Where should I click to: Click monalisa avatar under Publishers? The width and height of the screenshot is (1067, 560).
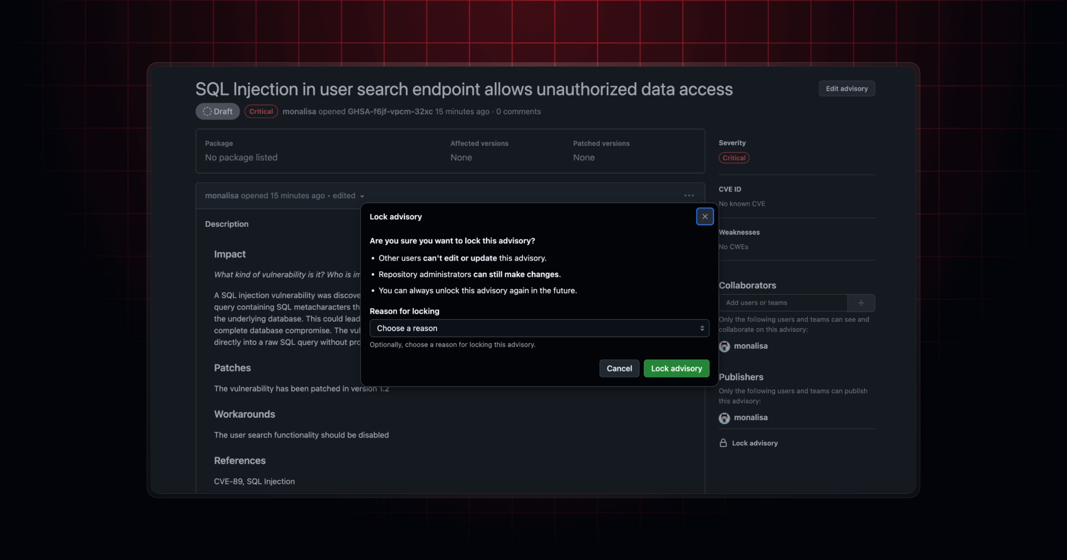[x=724, y=418]
